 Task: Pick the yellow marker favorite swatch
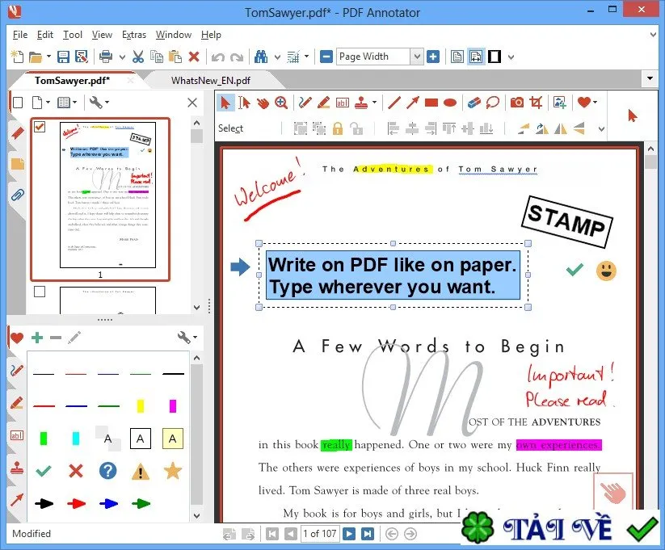pos(140,405)
